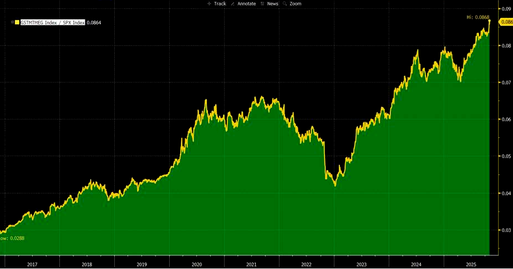Click the yellow legend series color swatch
This screenshot has width=513, height=269.
point(17,22)
